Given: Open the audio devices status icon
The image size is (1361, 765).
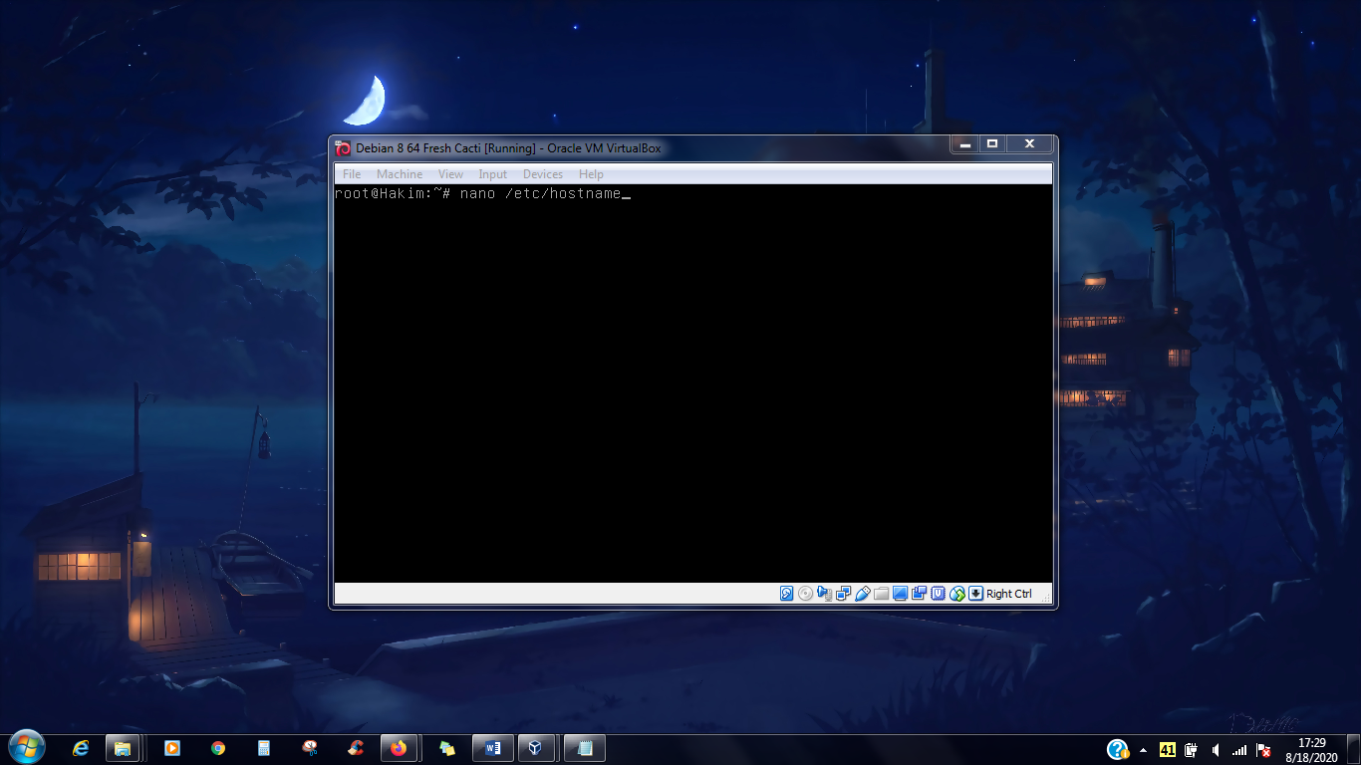Looking at the screenshot, I should coord(825,594).
